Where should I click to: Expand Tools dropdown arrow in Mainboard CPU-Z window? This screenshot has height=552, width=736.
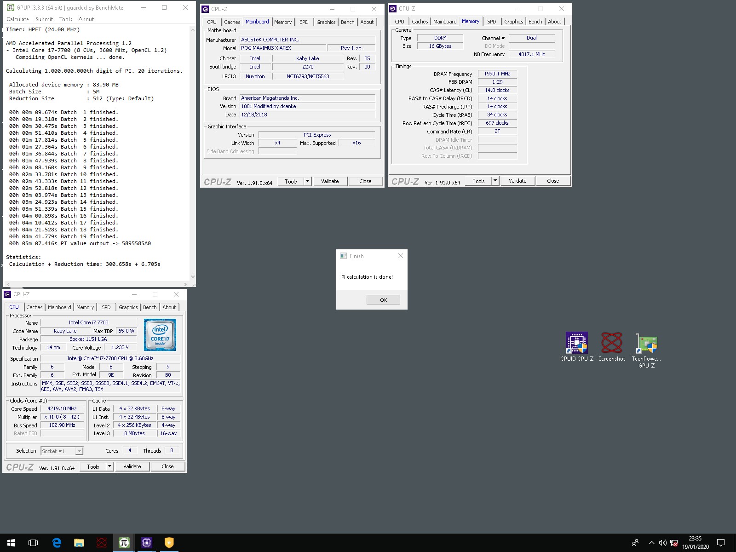coord(308,181)
